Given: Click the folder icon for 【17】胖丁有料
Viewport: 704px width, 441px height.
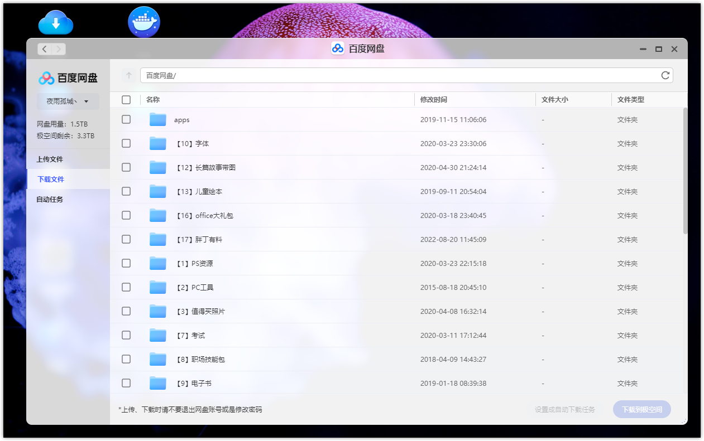Looking at the screenshot, I should (158, 239).
